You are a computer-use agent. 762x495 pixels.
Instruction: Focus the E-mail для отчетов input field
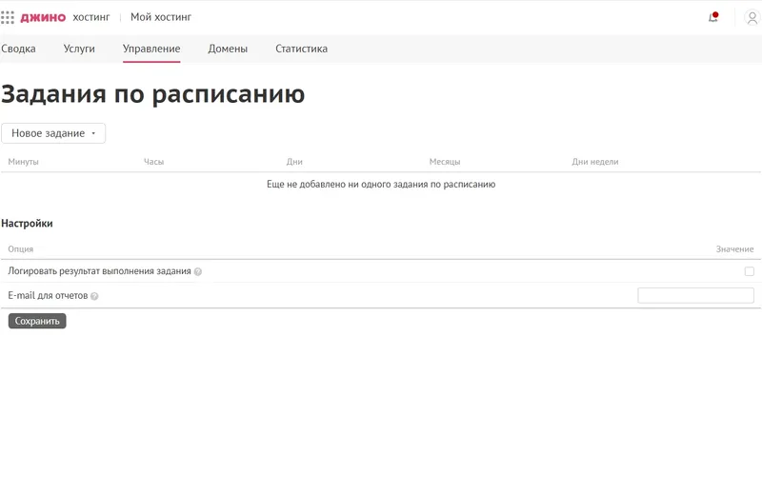click(x=695, y=295)
